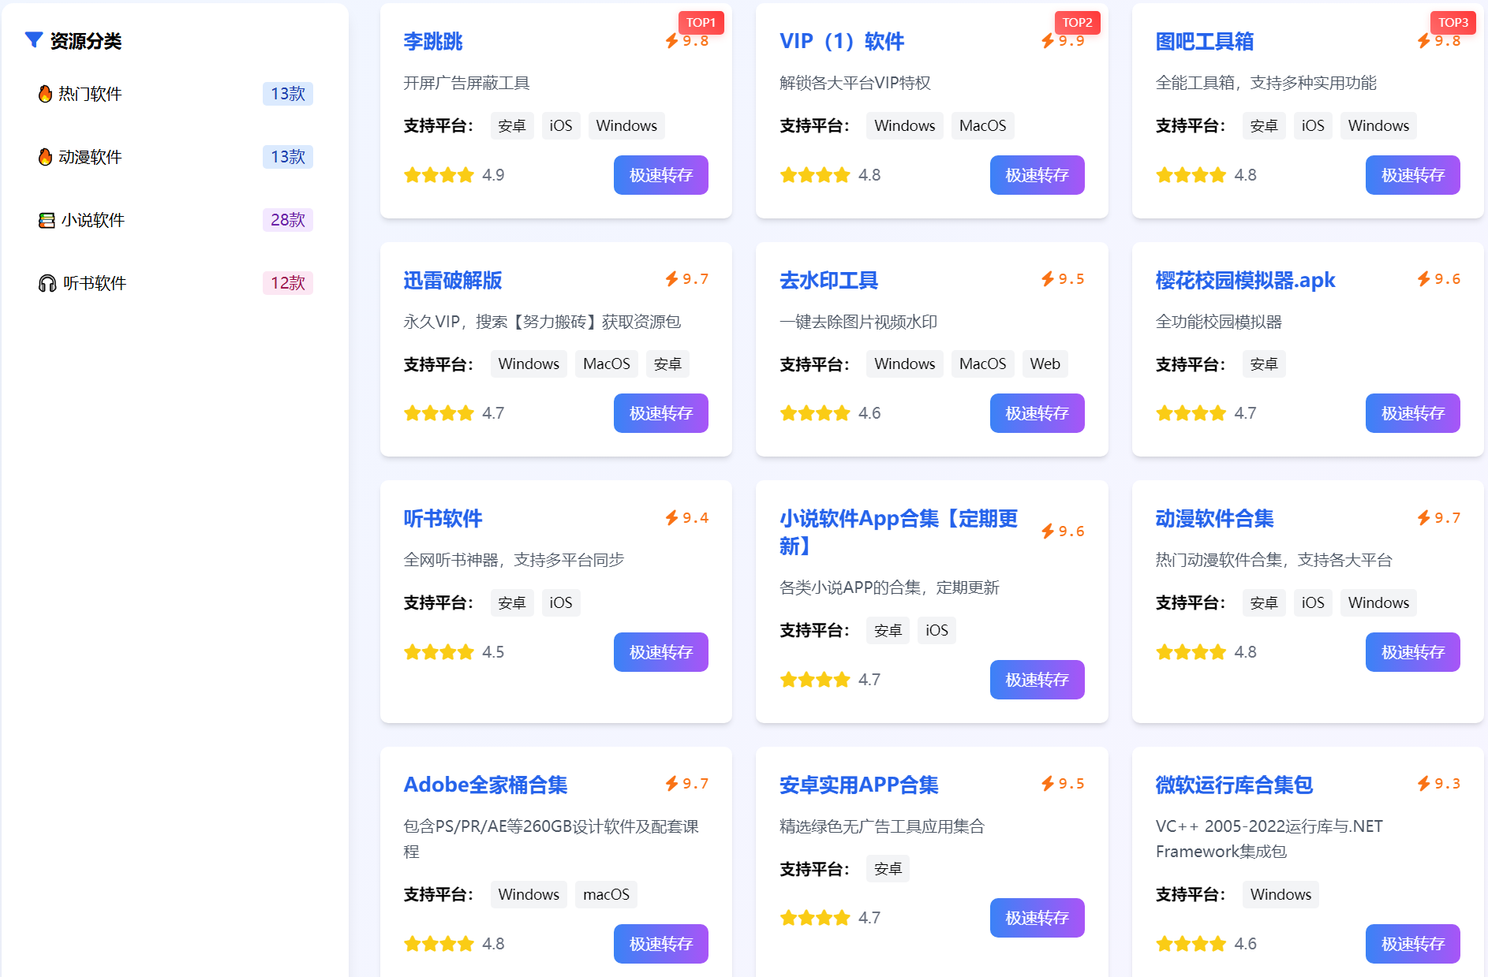Toggle the 安卓 platform tag on 李跳跳
The width and height of the screenshot is (1488, 977).
[x=511, y=125]
